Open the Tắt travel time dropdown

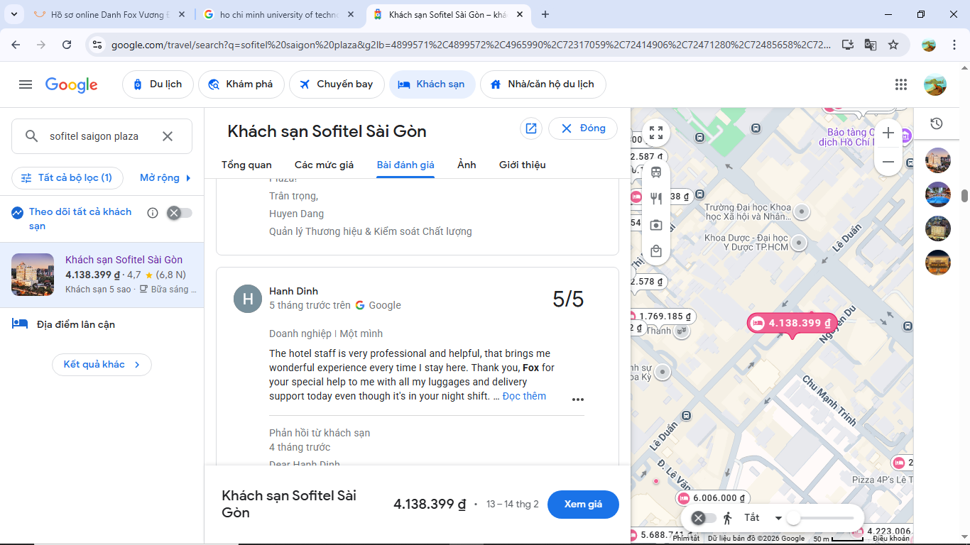(778, 518)
